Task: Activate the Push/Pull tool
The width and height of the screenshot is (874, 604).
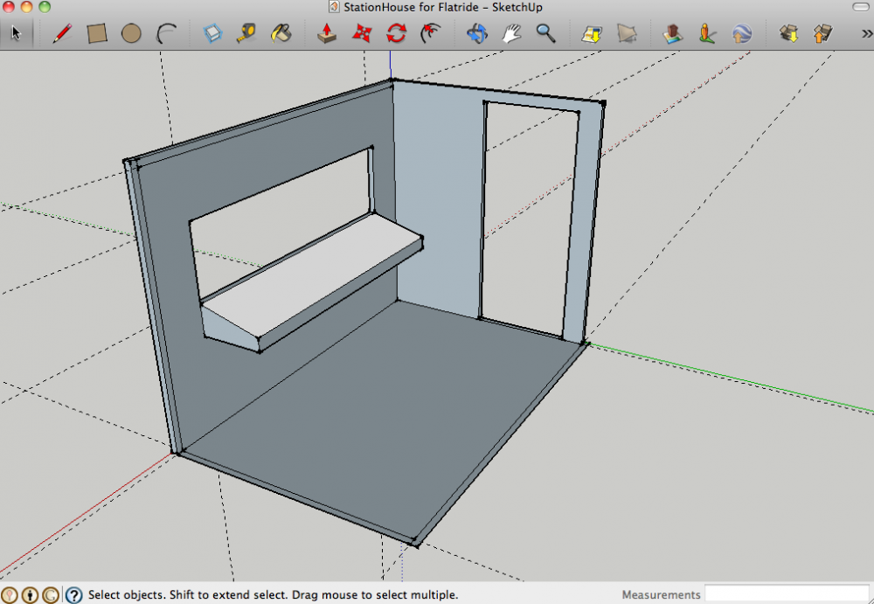Action: (x=327, y=34)
